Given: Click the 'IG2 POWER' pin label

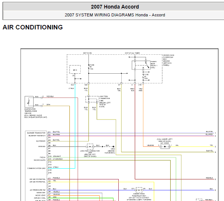Looking at the screenshot, I should click(41, 141).
